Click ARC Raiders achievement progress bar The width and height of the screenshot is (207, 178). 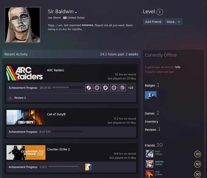click(68, 88)
